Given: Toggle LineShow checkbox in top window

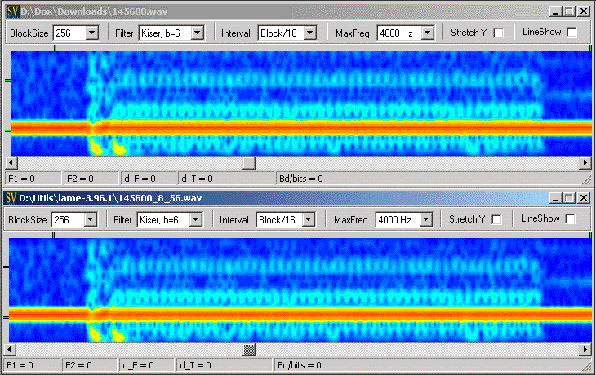Looking at the screenshot, I should pos(572,33).
